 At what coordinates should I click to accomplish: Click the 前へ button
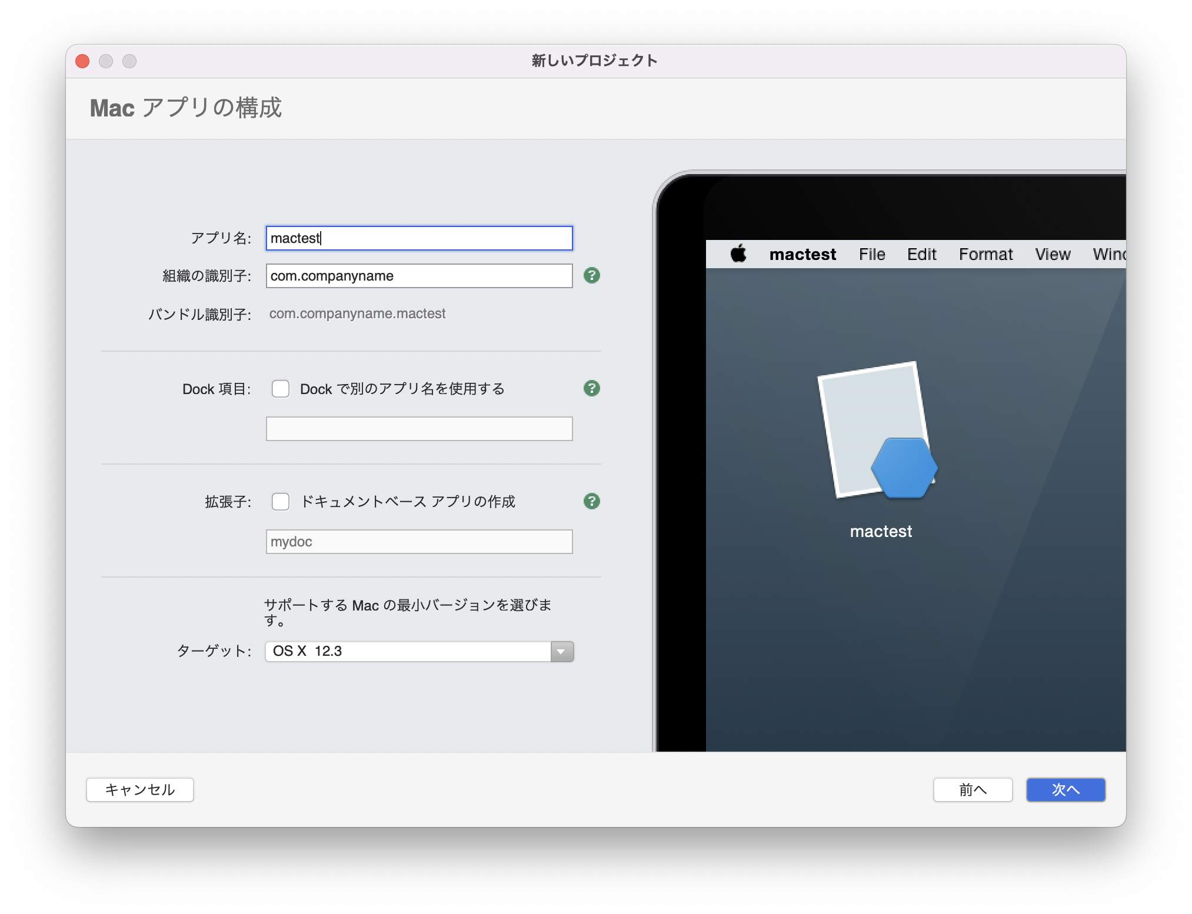point(973,789)
